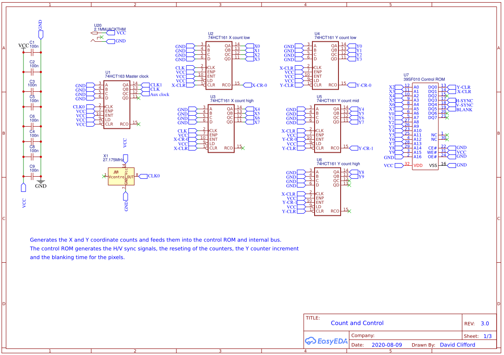Image resolution: width=504 pixels, height=355 pixels.
Task: Click the VDD pin 32 label on U7
Action: tap(418, 165)
